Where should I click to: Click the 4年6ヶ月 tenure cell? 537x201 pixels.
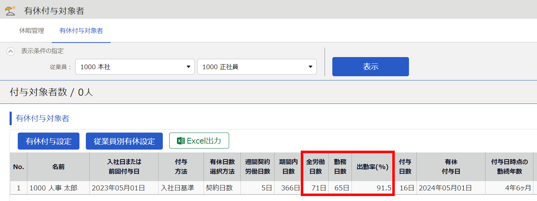[x=509, y=188]
